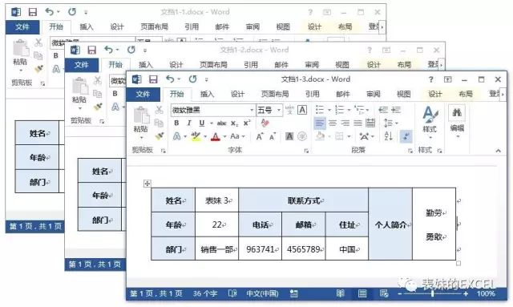The height and width of the screenshot is (307, 513).
Task: Expand font color dropdown arrow
Action: click(224, 136)
